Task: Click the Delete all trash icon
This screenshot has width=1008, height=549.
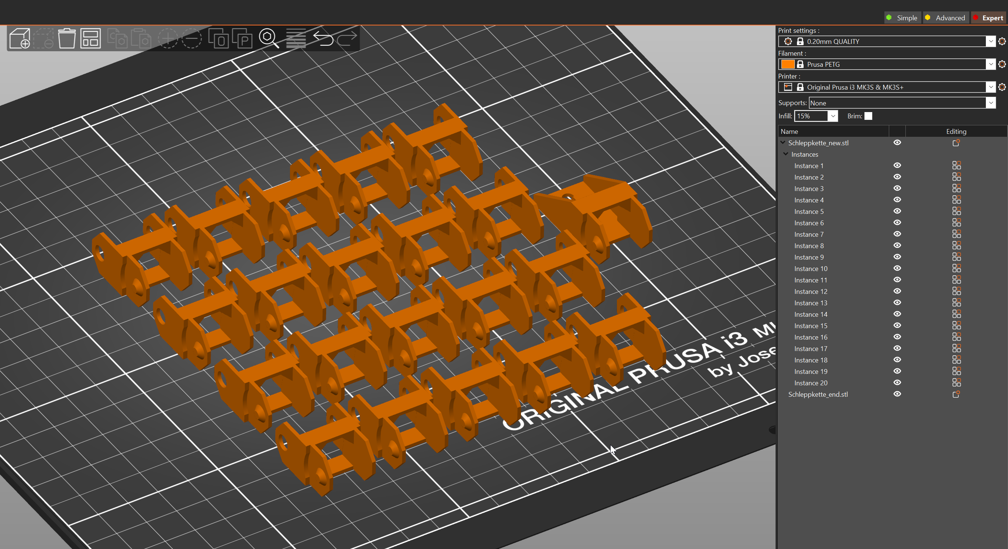Action: click(x=66, y=38)
